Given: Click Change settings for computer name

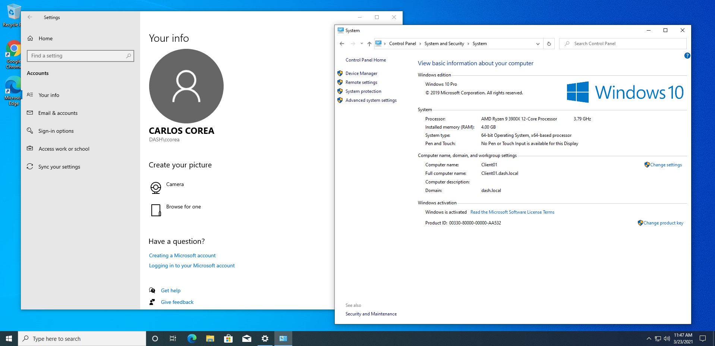Looking at the screenshot, I should (x=665, y=165).
